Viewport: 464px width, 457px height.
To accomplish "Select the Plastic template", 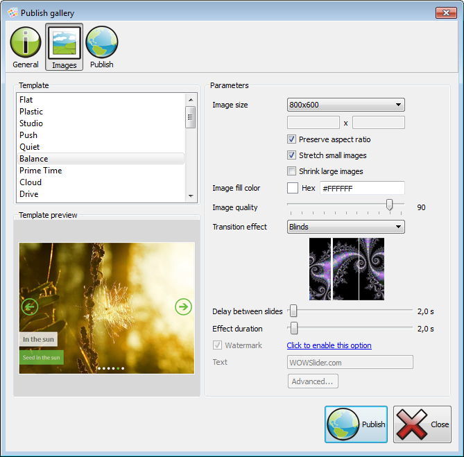I will (x=101, y=112).
